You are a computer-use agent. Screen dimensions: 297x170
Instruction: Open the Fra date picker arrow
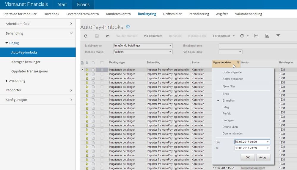pyautogui.click(x=268, y=142)
